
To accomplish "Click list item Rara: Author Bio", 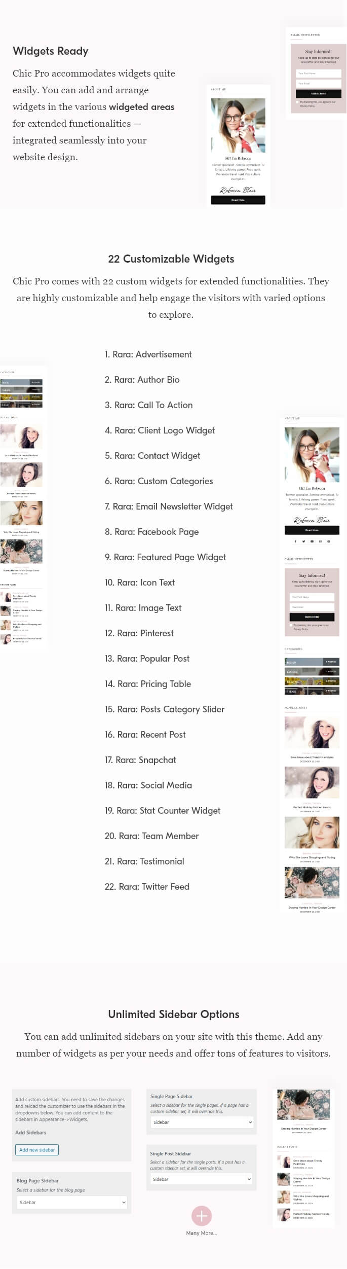I will tap(142, 380).
